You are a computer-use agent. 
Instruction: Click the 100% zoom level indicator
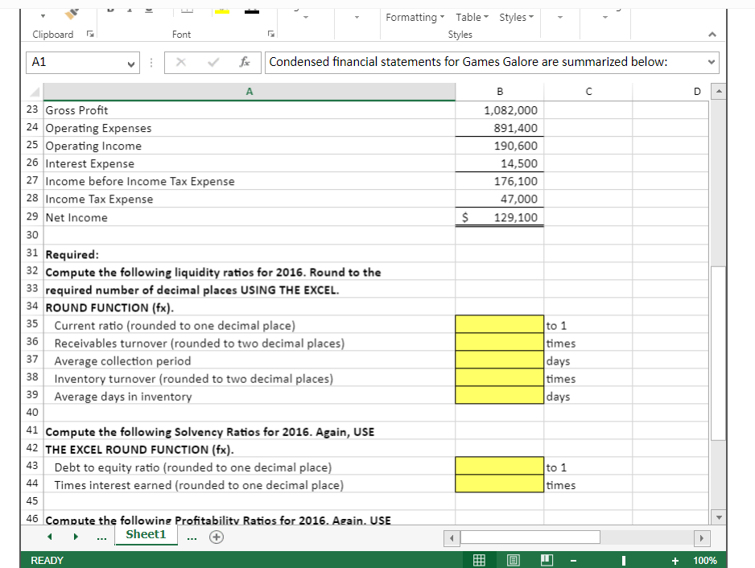705,561
